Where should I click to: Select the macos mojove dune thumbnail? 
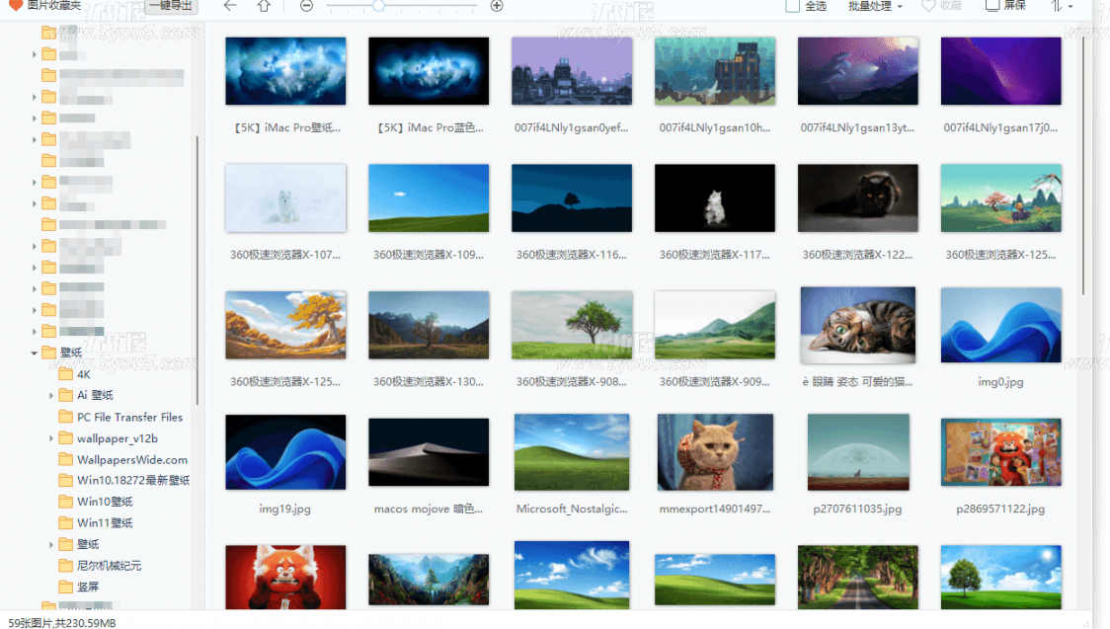tap(429, 452)
